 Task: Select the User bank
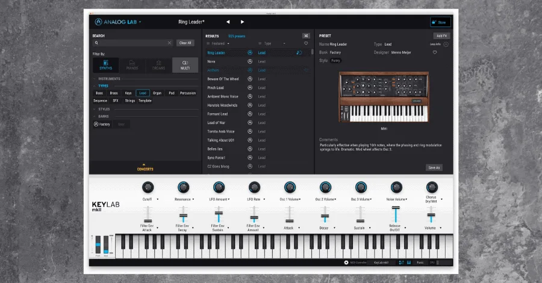coord(121,124)
